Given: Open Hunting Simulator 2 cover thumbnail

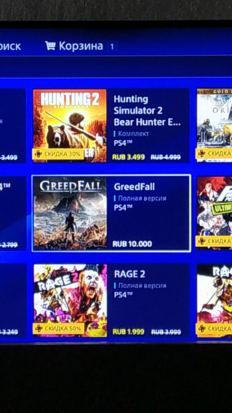Looking at the screenshot, I should (x=70, y=126).
